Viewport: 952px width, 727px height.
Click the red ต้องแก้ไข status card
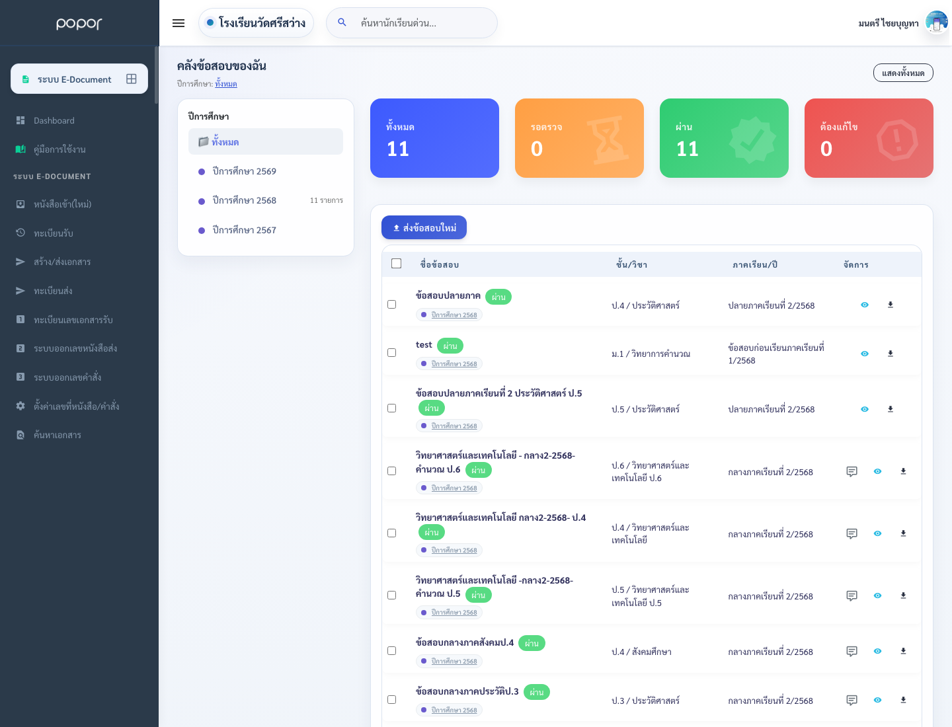[869, 138]
